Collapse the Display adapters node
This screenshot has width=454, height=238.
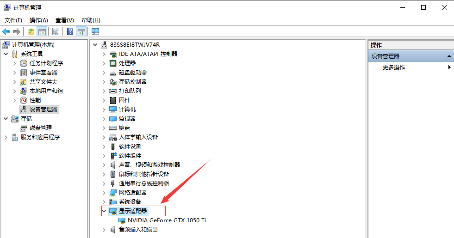pyautogui.click(x=104, y=211)
